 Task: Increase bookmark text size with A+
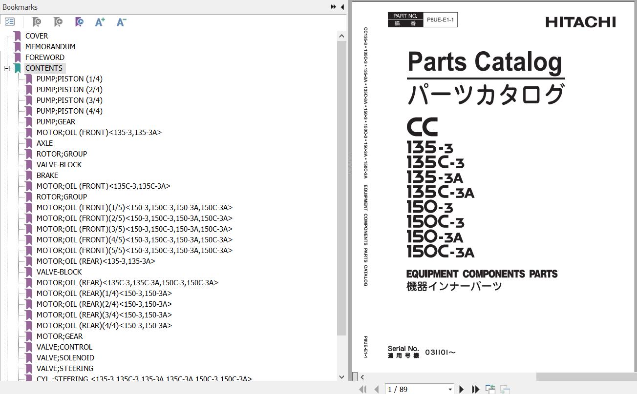click(100, 22)
